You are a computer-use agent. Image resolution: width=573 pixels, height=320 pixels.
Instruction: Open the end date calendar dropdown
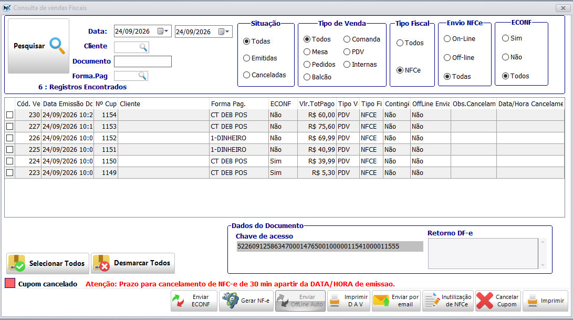point(224,32)
